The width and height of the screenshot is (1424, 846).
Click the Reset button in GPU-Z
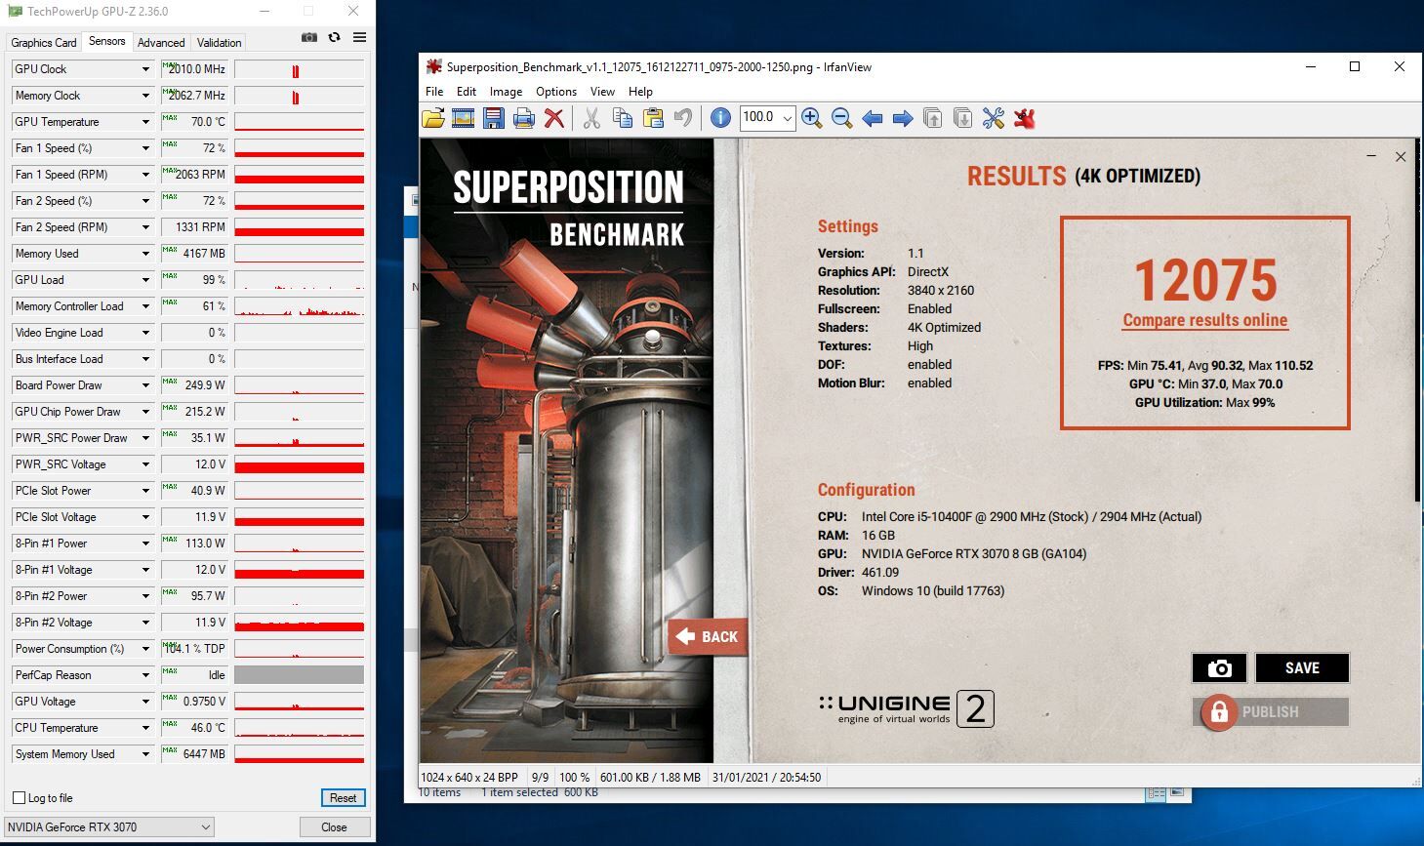[x=344, y=798]
